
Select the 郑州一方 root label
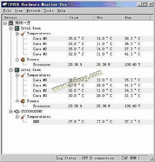[22, 23]
